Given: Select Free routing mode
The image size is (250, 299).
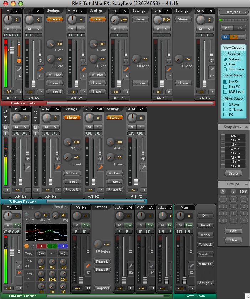Looking at the screenshot, I should 225,64.
